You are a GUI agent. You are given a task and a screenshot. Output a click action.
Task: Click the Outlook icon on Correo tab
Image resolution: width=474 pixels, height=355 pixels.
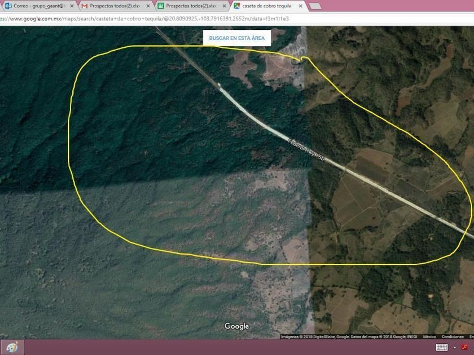8,6
